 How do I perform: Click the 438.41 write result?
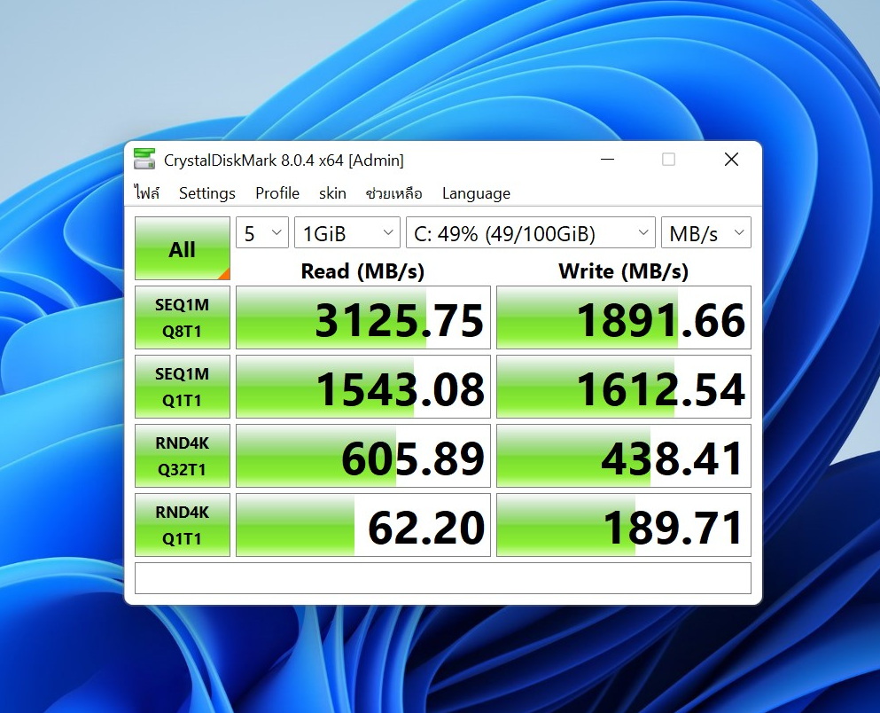pyautogui.click(x=624, y=456)
